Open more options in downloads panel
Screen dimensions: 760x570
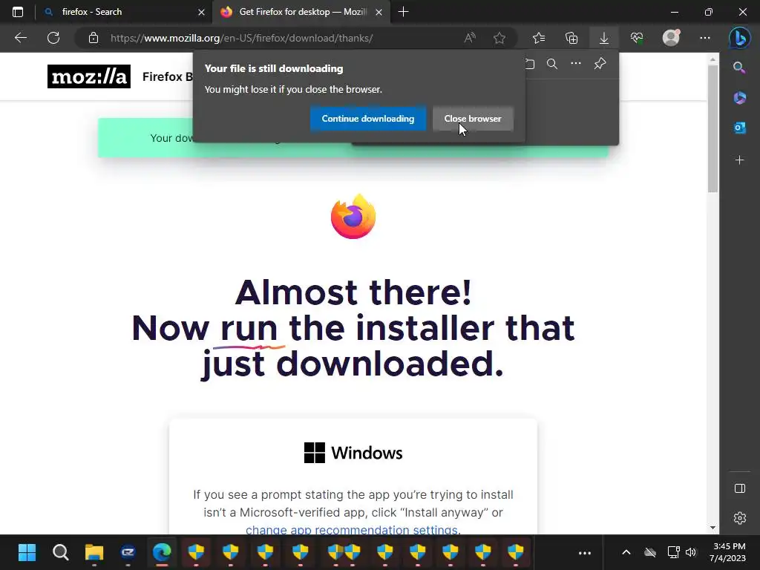click(x=576, y=64)
